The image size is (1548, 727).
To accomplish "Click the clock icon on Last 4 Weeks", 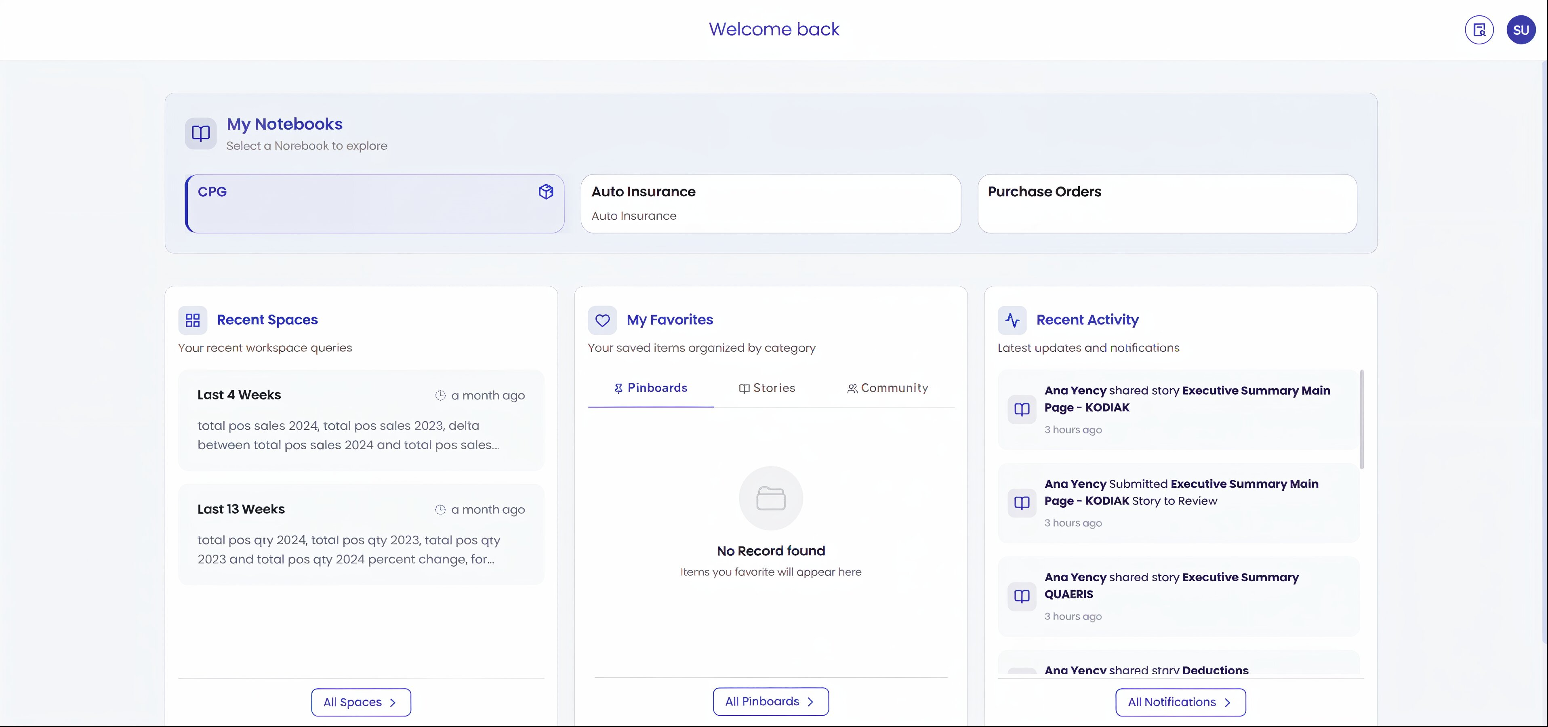I will pos(440,395).
